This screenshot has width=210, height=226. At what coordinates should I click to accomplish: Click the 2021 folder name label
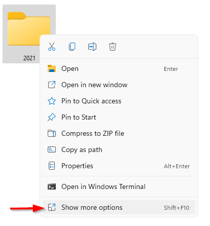[29, 58]
